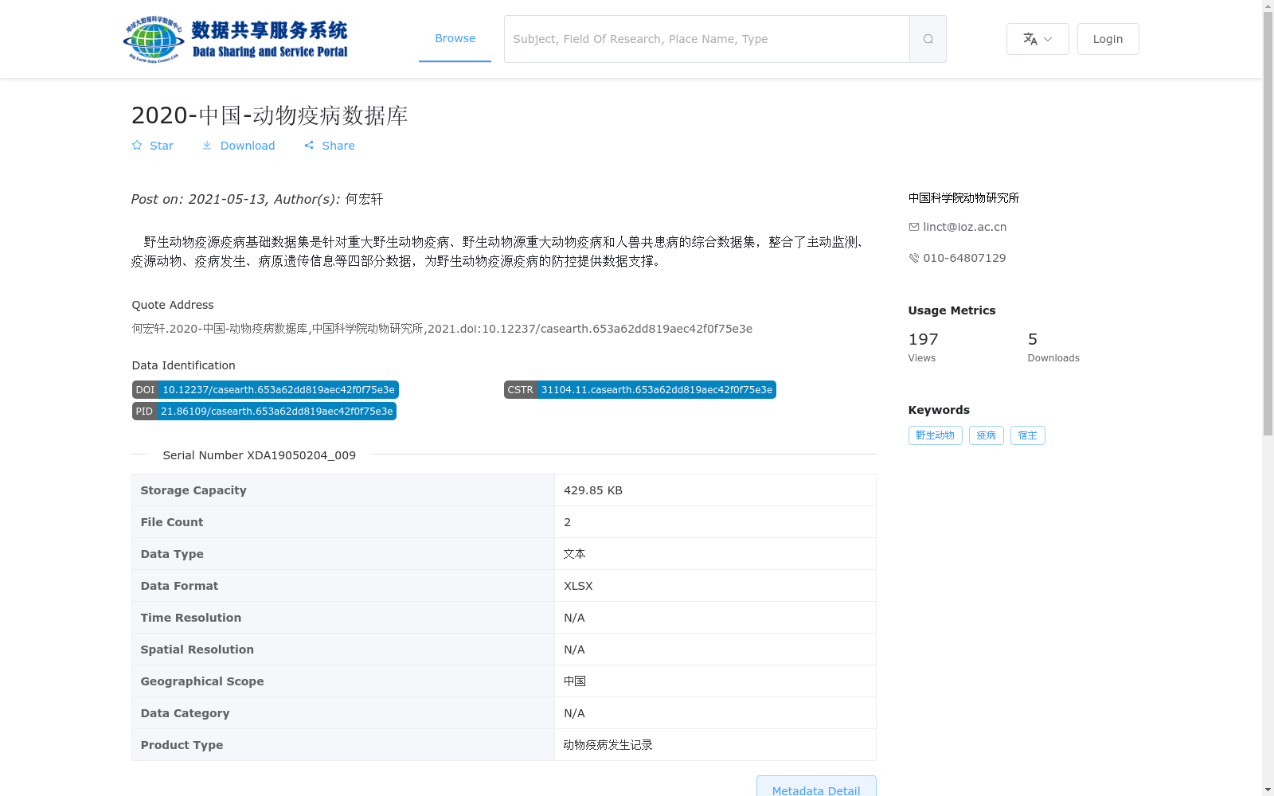Click the Data Type value 文本
Screen dimensions: 1274x796
575,554
